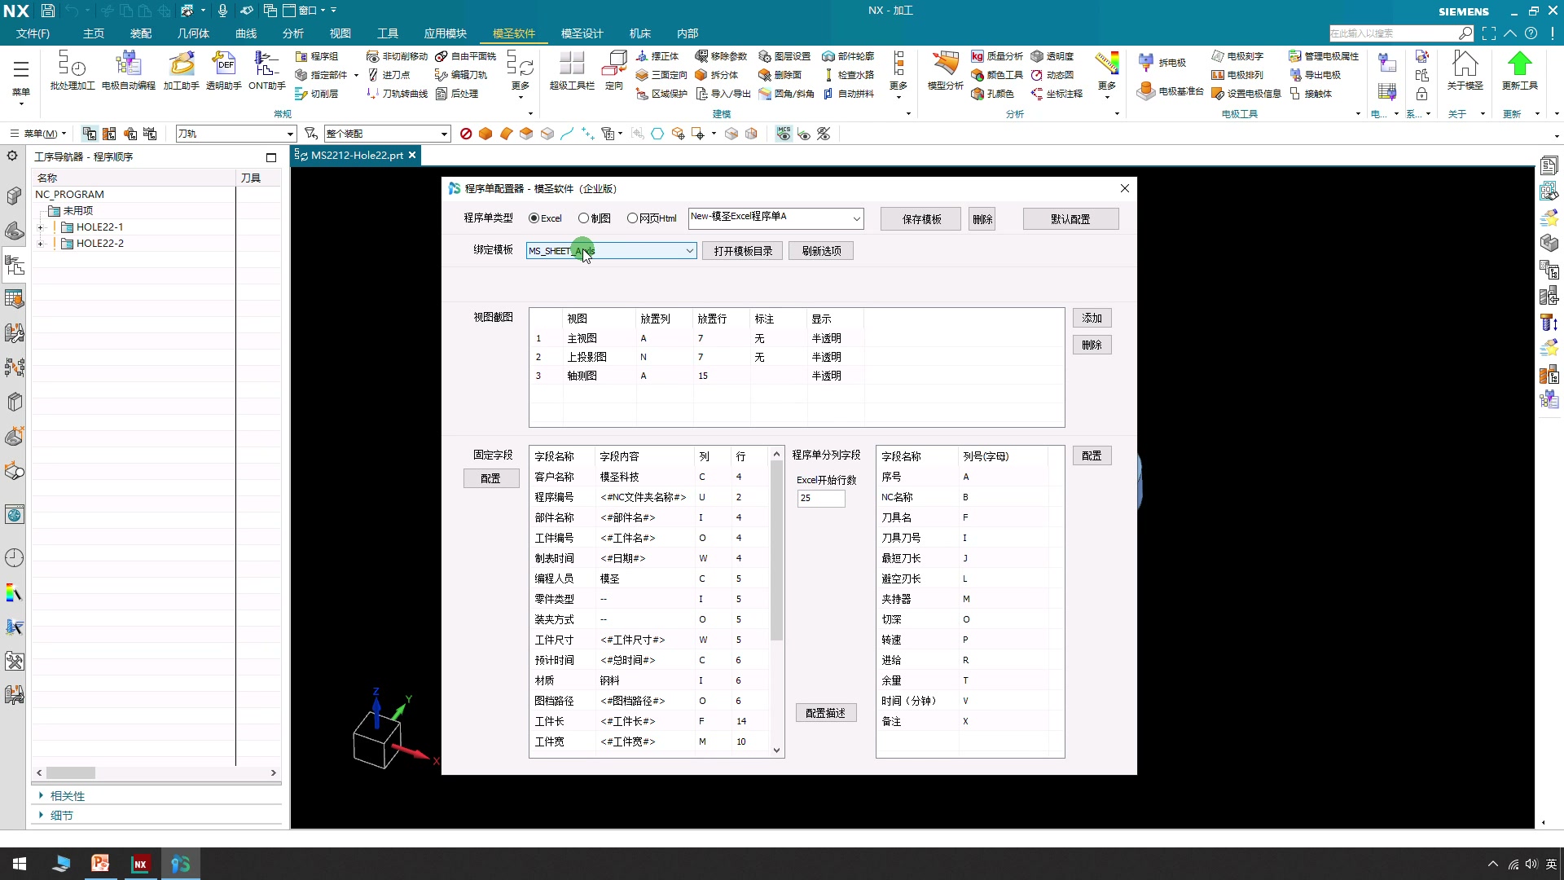Expand the 相关性 section

point(41,796)
